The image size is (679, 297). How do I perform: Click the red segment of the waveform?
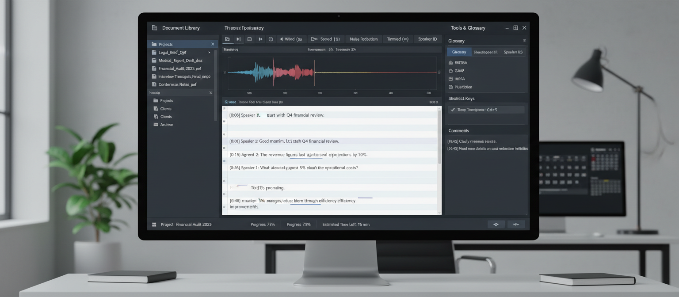click(293, 72)
